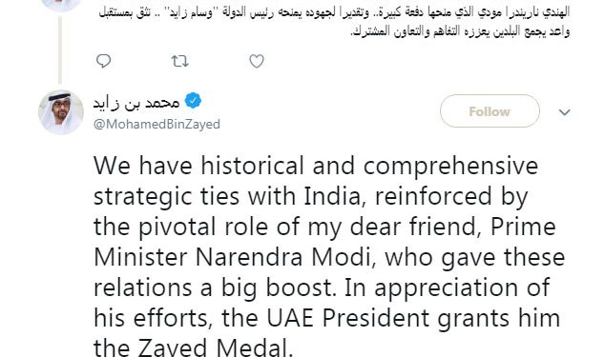Reply to the Arabic tweet using speech bubble icon

pos(103,61)
